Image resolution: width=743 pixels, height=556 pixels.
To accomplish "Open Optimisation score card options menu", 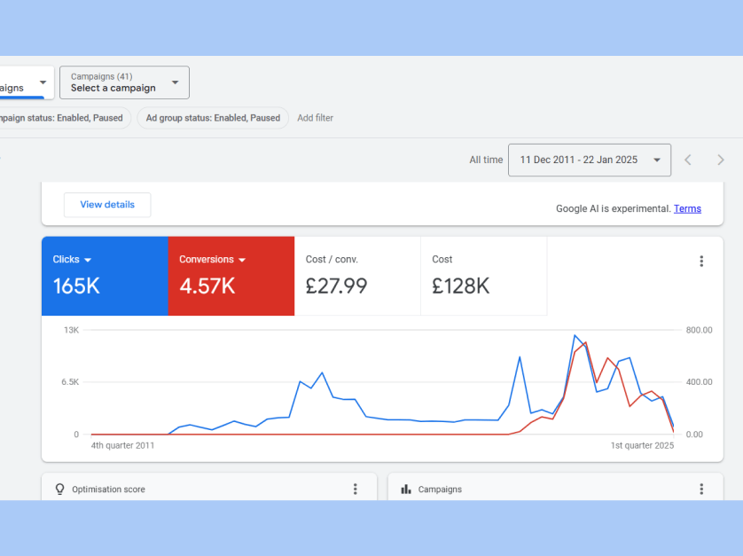I will click(x=355, y=489).
